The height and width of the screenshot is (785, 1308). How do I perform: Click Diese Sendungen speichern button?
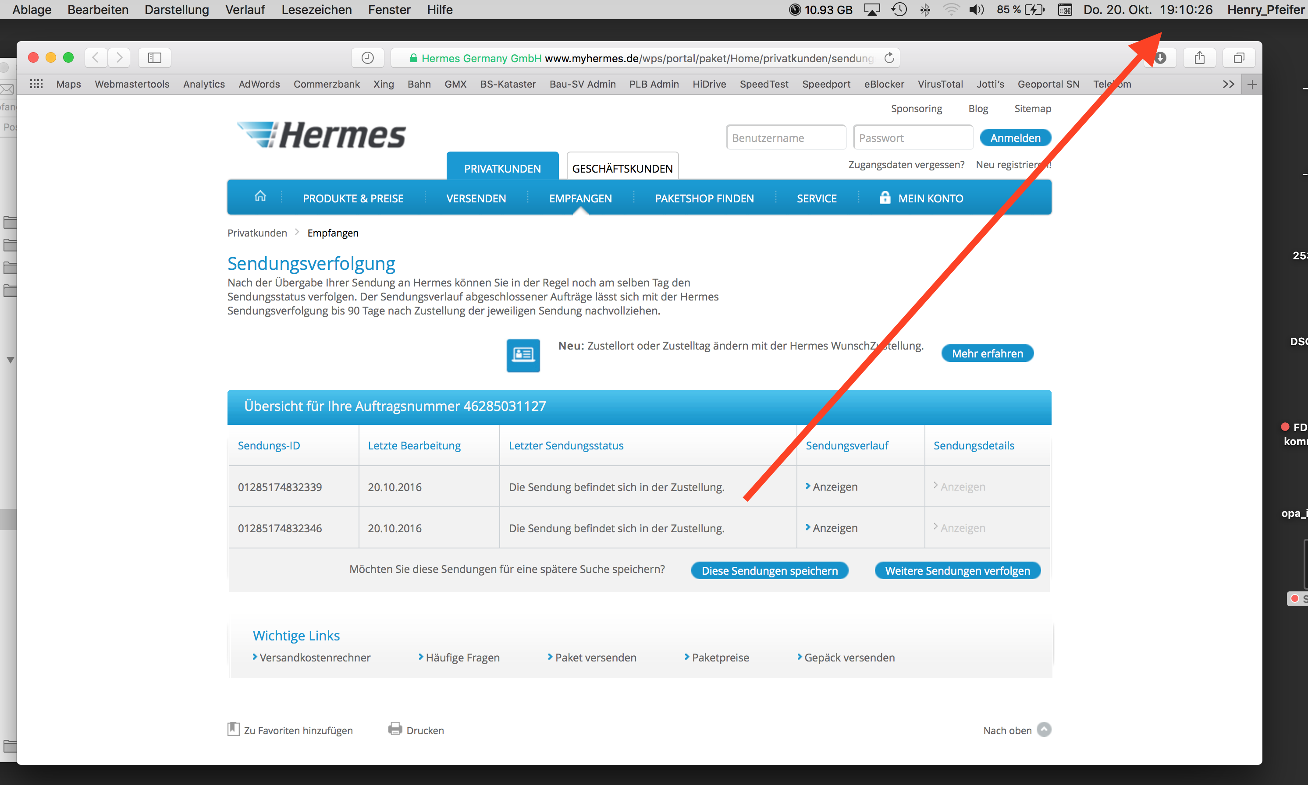pyautogui.click(x=770, y=571)
